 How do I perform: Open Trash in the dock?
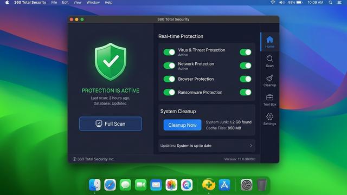(x=262, y=185)
